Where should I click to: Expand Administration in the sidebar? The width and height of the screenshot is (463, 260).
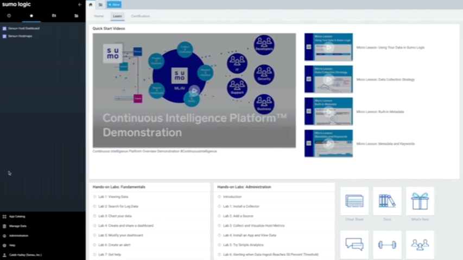[18, 236]
